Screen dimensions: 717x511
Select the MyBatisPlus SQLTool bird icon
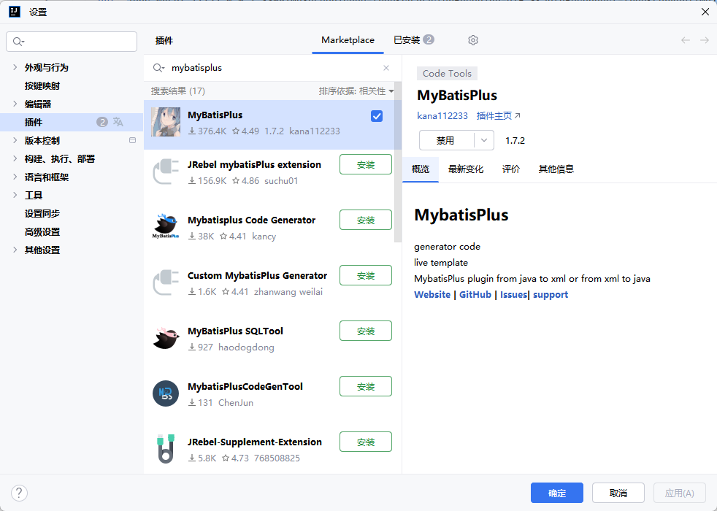click(166, 339)
